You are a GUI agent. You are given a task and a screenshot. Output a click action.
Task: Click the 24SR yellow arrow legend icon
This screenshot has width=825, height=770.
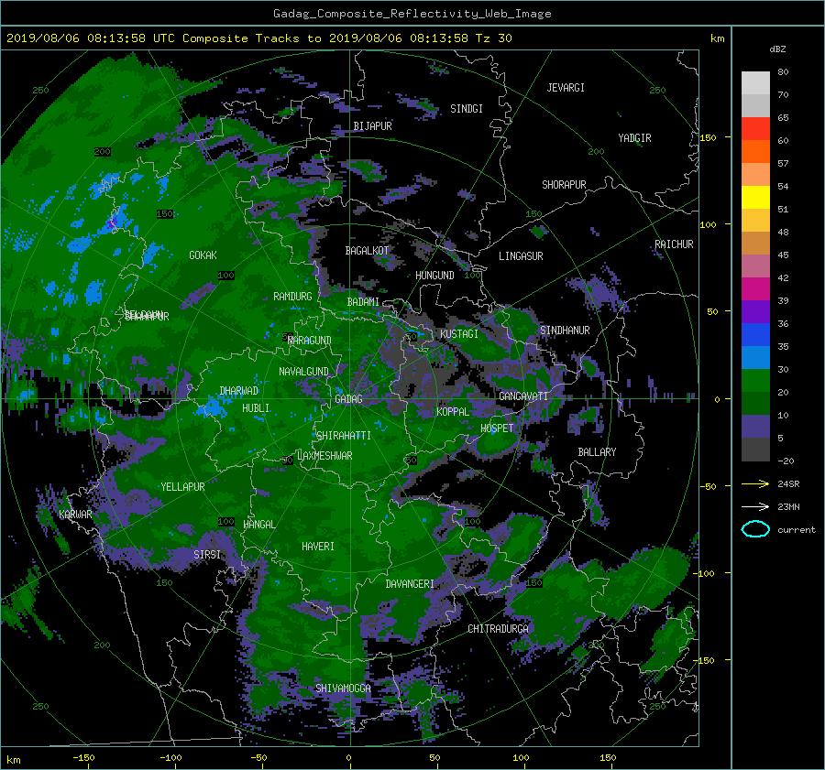pos(755,483)
